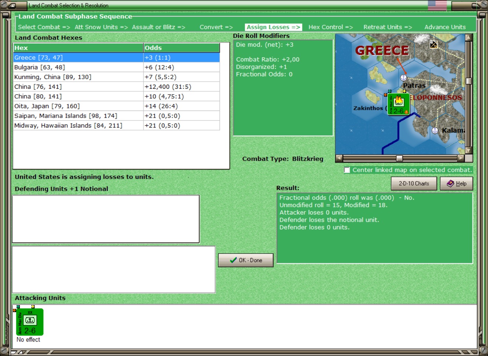Select the Assign Losses subphase step
The image size is (488, 356).
(x=274, y=27)
